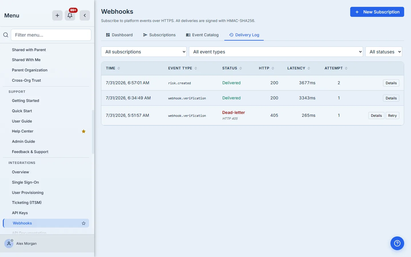411x257 pixels.
Task: Click the 265ms latency value
Action: point(309,115)
